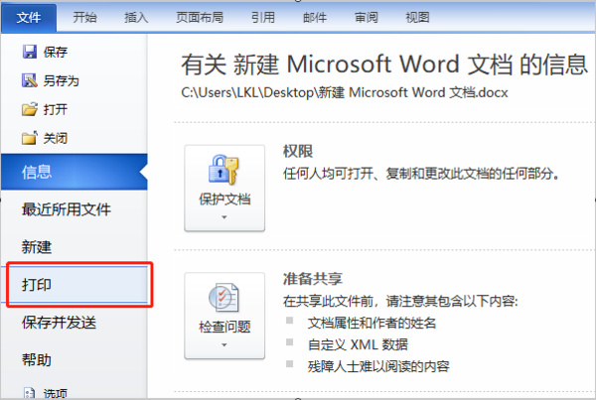
Task: Click the 准备共享 heading
Action: (x=313, y=279)
